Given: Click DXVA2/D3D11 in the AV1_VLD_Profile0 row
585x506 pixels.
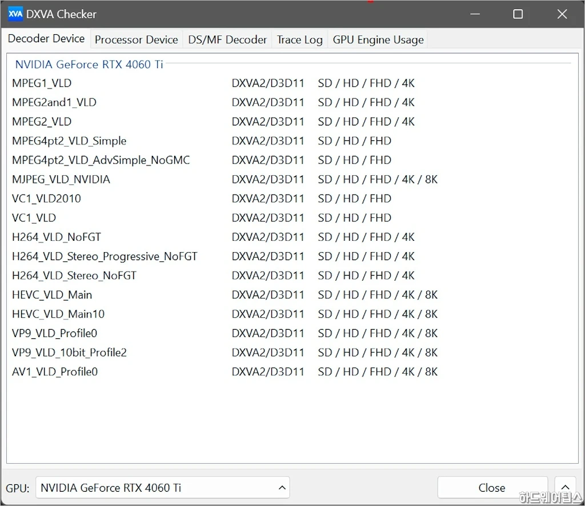Looking at the screenshot, I should click(x=268, y=372).
